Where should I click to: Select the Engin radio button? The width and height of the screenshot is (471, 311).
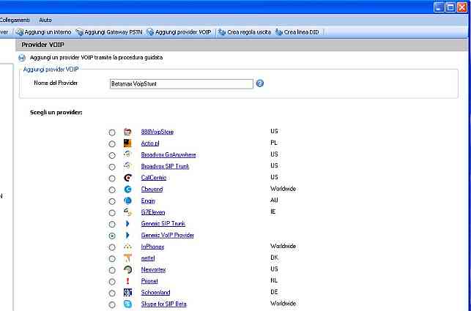pyautogui.click(x=112, y=201)
